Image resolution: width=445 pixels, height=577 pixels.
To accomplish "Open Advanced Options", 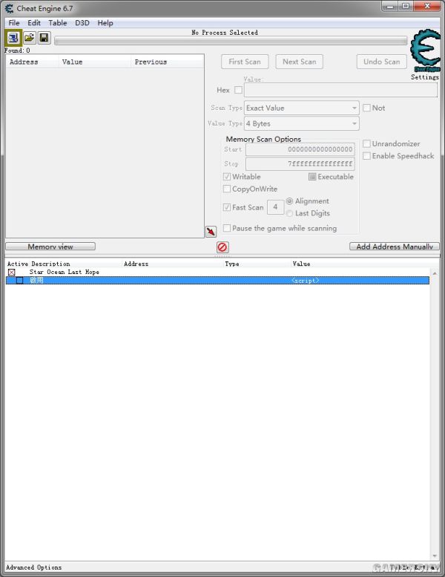I will 34,567.
